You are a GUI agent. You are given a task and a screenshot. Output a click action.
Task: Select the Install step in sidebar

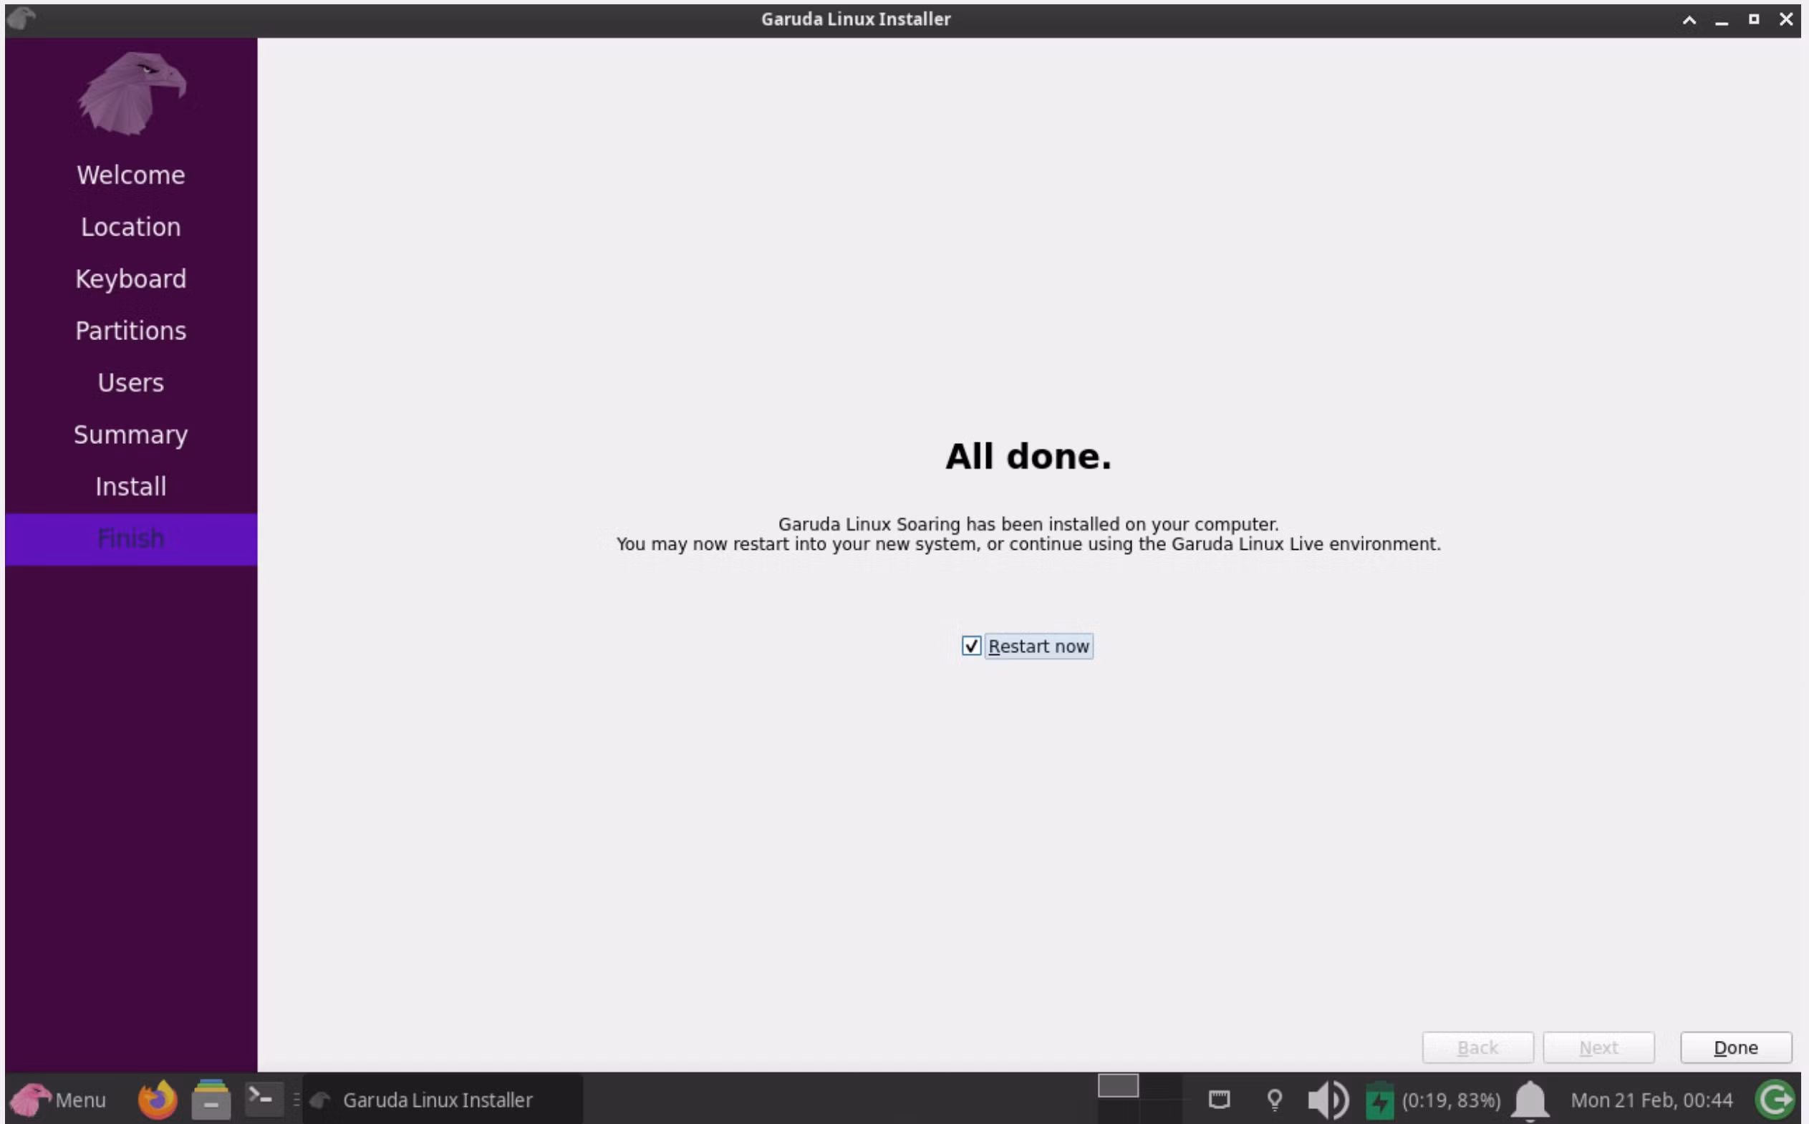[131, 487]
